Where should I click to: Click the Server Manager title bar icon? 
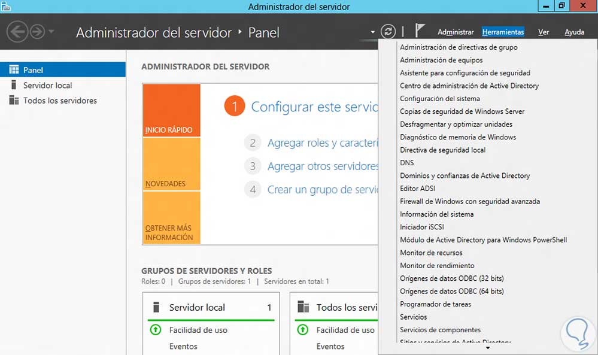point(6,6)
